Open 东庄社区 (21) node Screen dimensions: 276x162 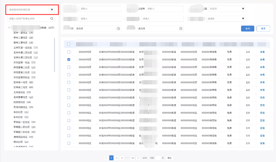tap(21, 112)
